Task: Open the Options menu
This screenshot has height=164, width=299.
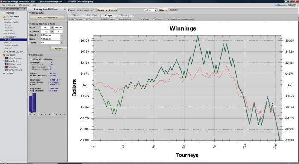Action: [x=12, y=5]
